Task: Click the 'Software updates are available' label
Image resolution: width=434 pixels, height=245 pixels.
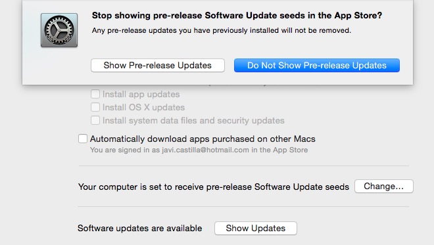Action: (x=140, y=228)
